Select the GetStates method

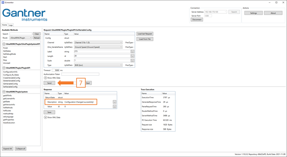pos(7,51)
